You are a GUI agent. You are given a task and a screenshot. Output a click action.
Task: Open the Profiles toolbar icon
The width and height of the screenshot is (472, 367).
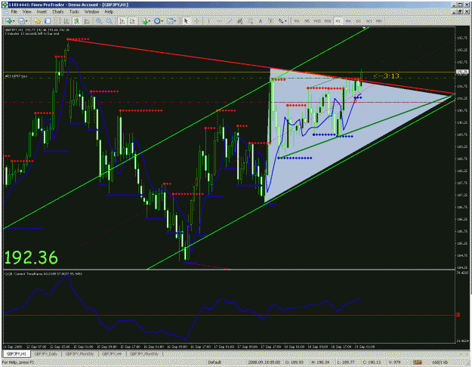point(21,21)
